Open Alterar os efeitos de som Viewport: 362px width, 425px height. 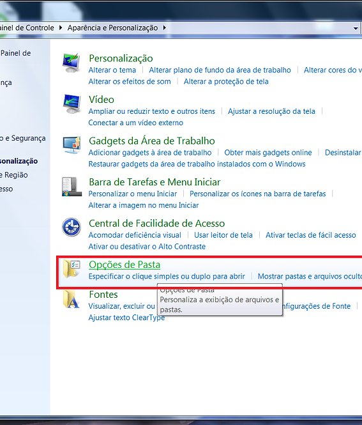[130, 81]
